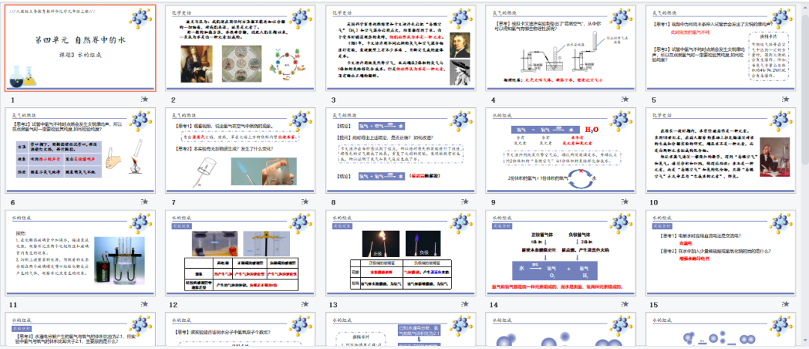This screenshot has width=809, height=349.
Task: Click the slide number label 7
Action: [174, 203]
